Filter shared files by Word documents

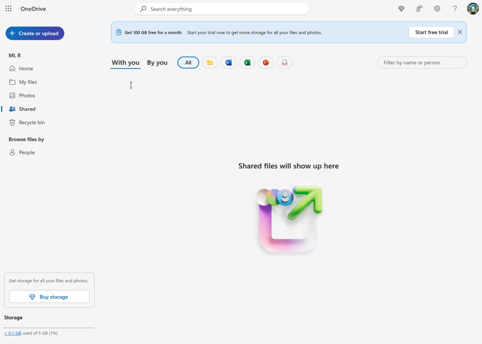228,63
